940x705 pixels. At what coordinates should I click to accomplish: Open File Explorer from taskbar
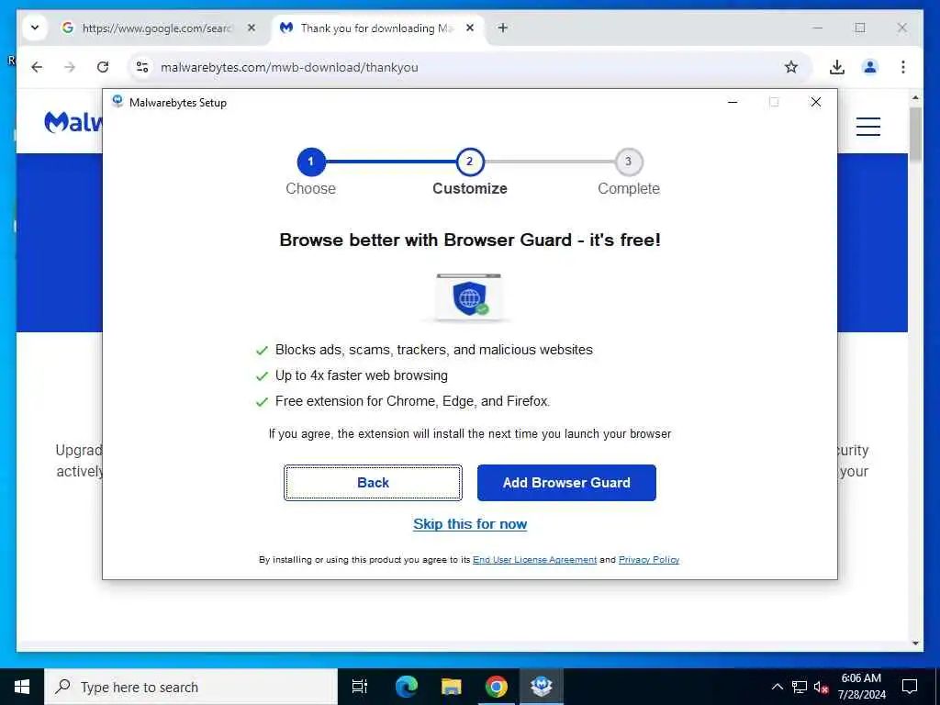tap(452, 687)
